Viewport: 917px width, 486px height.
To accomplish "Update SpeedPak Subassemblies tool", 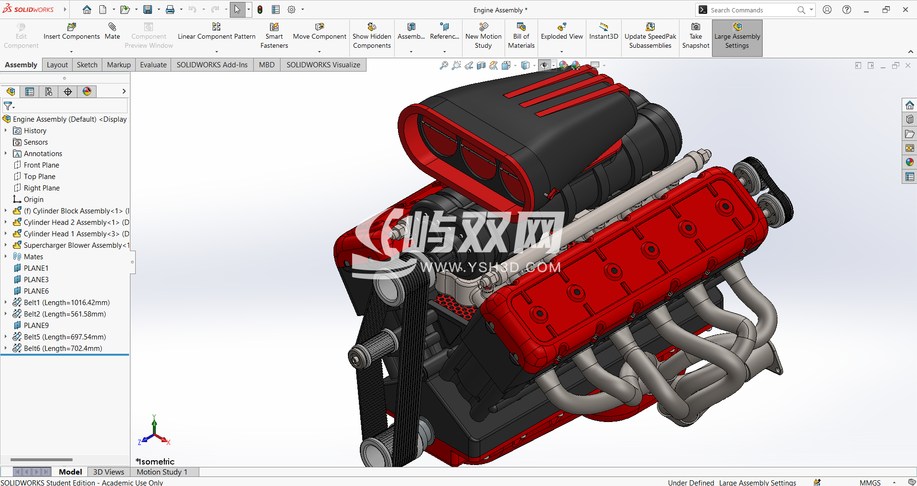I will tap(650, 36).
